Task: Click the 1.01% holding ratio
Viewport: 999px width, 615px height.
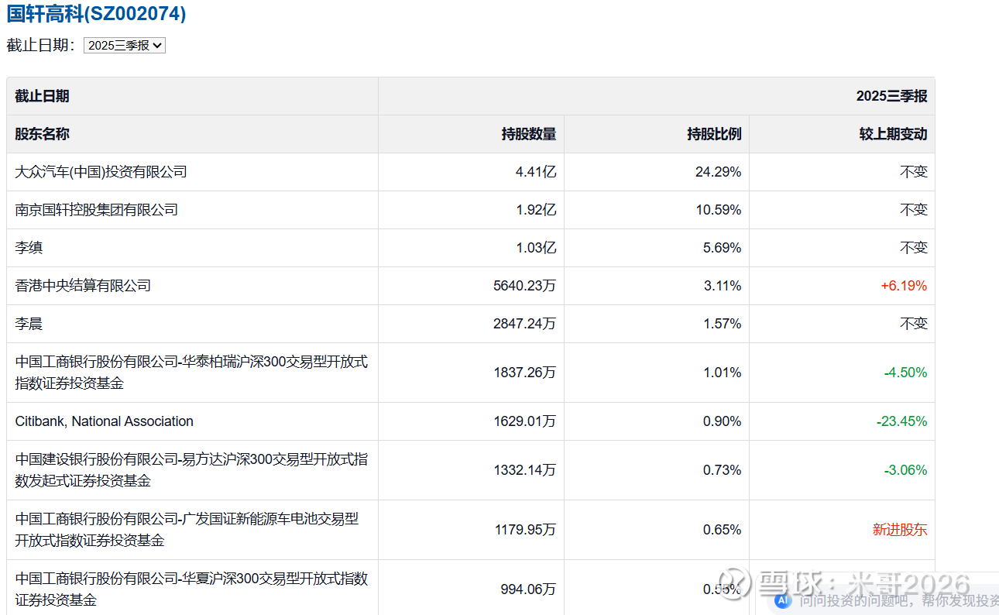Action: pos(722,373)
